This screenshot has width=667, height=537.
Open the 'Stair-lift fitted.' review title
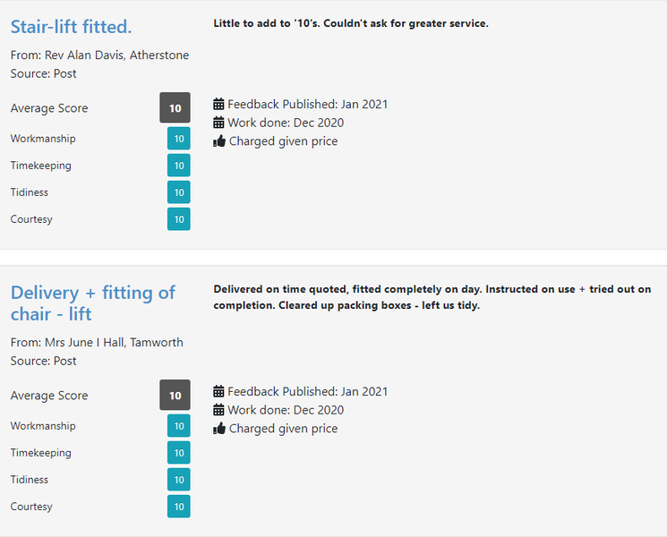[x=71, y=26]
